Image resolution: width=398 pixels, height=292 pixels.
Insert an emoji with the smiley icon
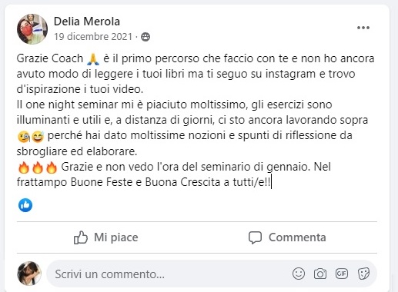point(299,274)
